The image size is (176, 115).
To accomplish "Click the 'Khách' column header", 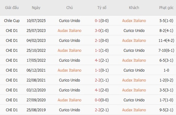I will (134, 8).
